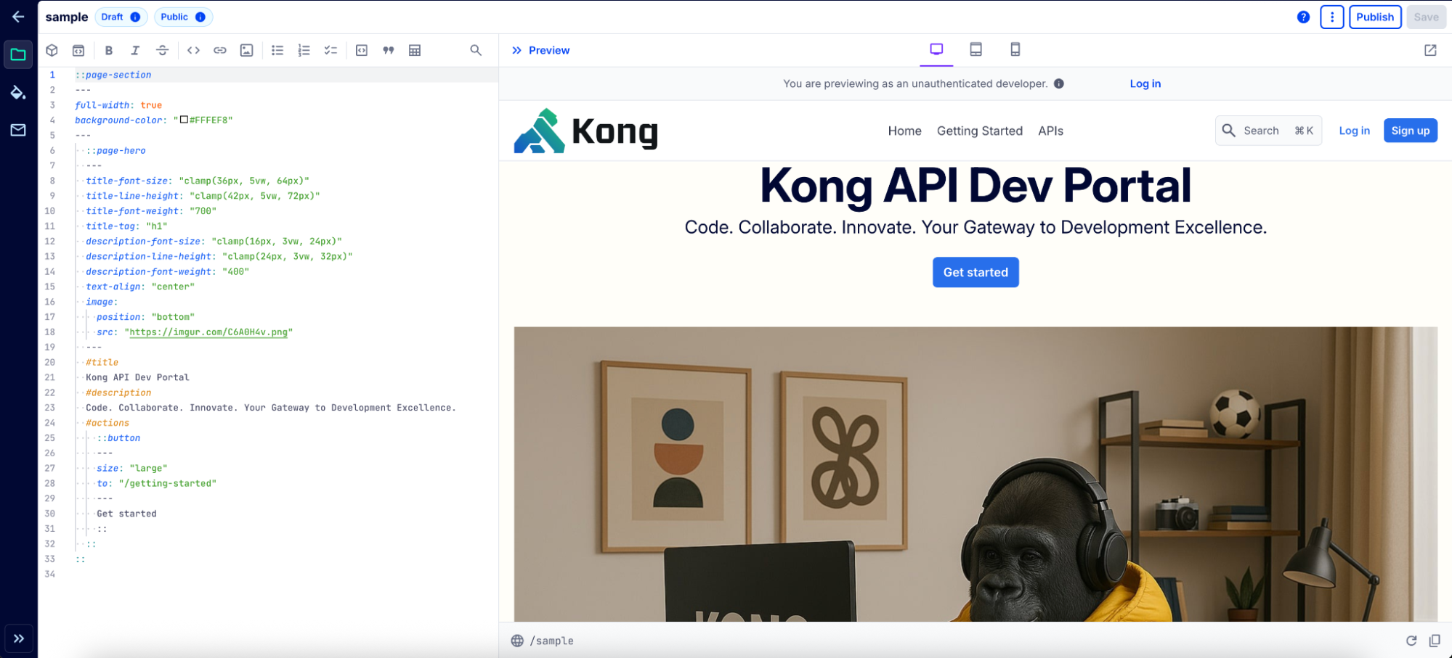Expand the left sidebar with bottom chevrons
Image resolution: width=1452 pixels, height=658 pixels.
tap(19, 638)
